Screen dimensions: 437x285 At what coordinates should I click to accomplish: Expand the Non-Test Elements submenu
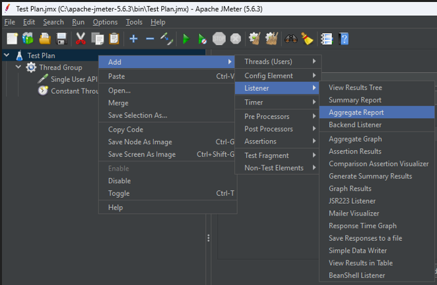pyautogui.click(x=277, y=168)
